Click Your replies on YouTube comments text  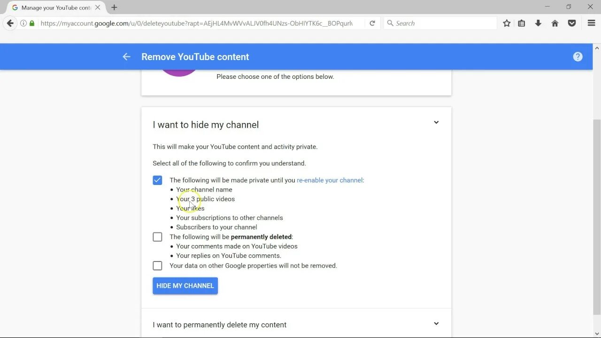(x=229, y=256)
